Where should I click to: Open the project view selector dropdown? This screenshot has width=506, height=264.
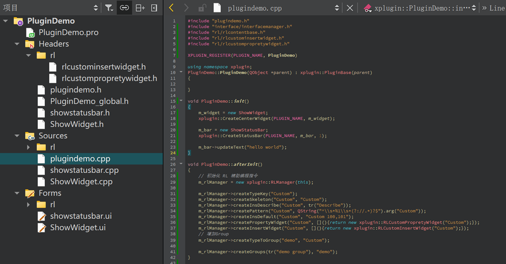(x=96, y=8)
